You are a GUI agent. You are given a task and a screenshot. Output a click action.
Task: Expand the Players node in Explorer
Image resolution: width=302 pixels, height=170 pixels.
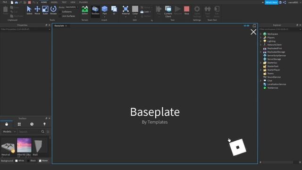click(261, 38)
